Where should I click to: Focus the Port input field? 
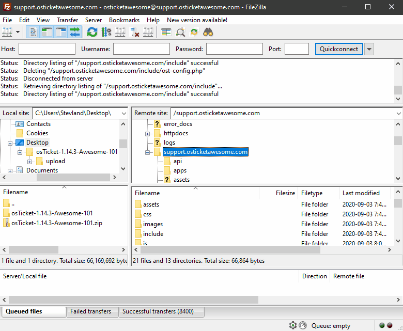coord(297,49)
